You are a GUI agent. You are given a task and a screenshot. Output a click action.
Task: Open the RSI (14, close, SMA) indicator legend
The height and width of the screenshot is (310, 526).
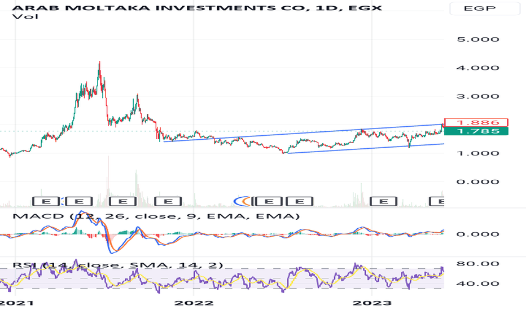coord(118,265)
